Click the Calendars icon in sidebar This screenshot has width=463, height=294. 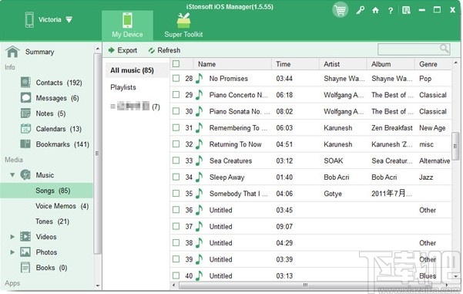point(25,128)
